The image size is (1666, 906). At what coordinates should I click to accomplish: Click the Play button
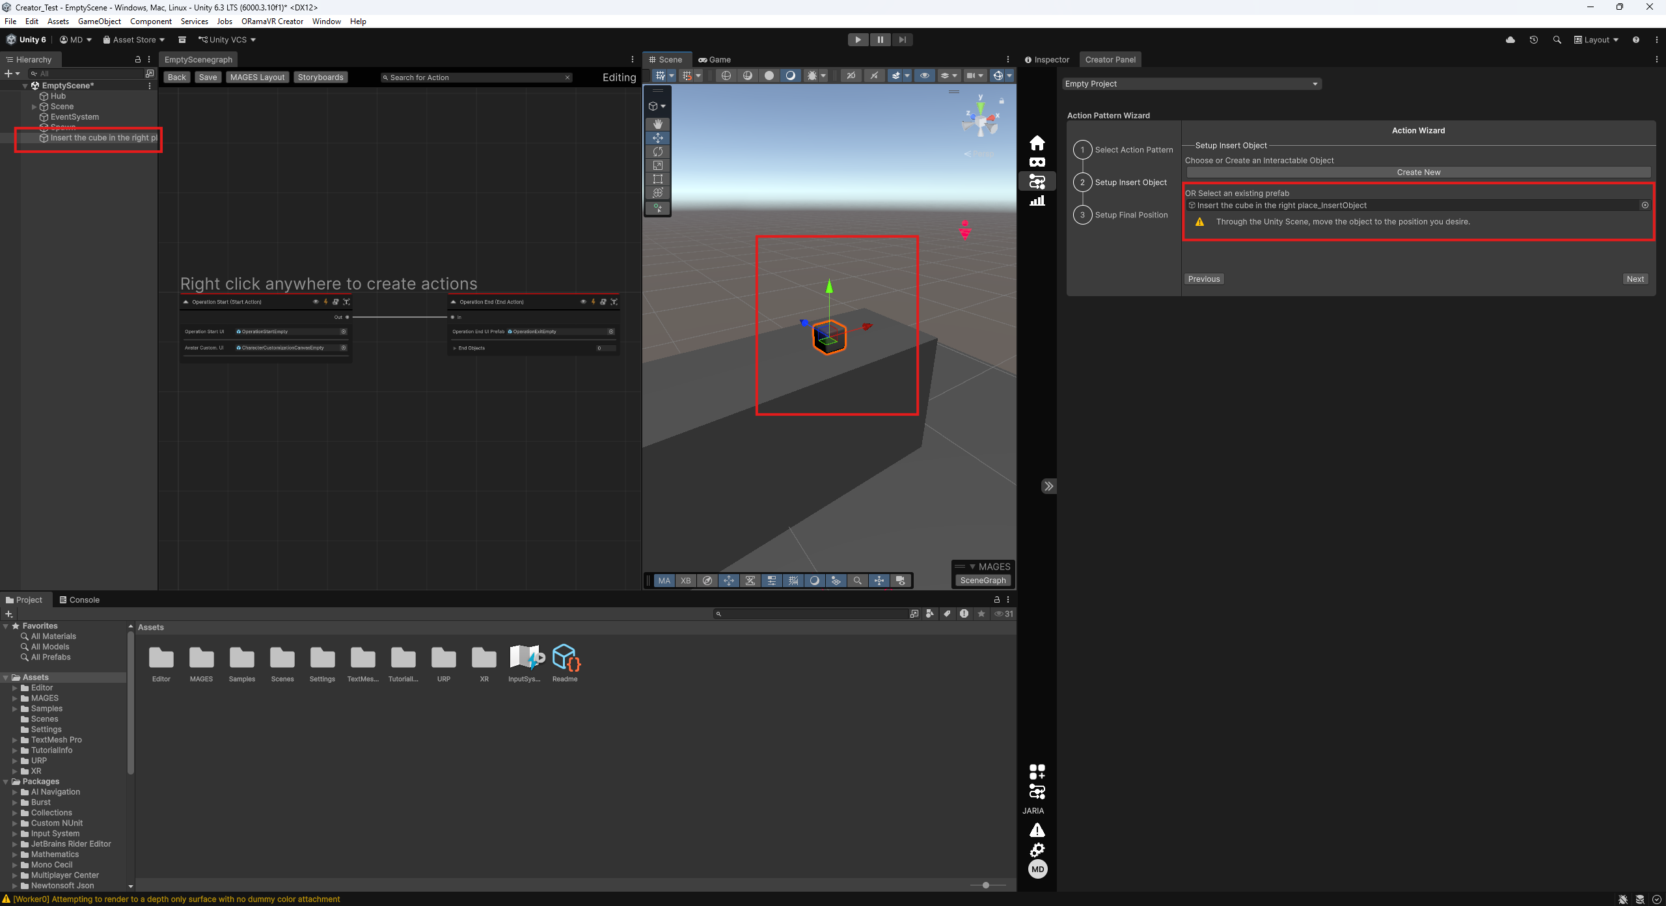(x=858, y=40)
